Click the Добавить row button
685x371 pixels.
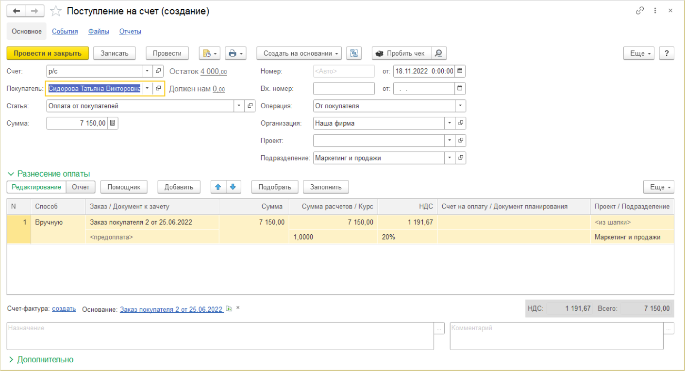(x=179, y=187)
